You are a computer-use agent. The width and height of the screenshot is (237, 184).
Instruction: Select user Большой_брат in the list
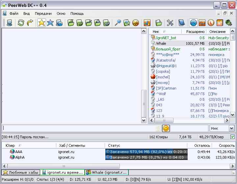coord(190,49)
